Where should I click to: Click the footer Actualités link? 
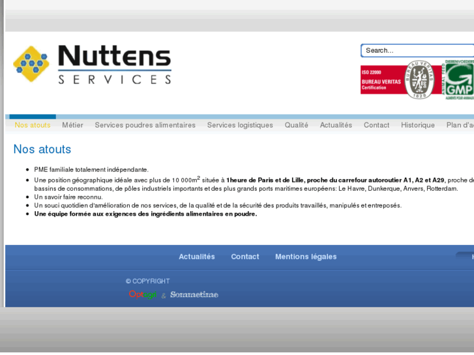tap(197, 257)
